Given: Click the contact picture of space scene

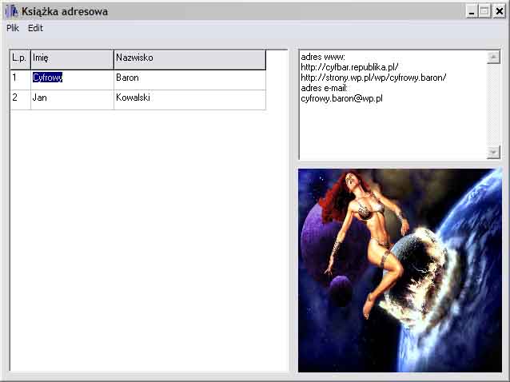Looking at the screenshot, I should [400, 270].
